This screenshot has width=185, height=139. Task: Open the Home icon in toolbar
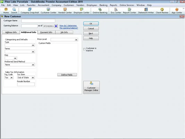coord(6,11)
